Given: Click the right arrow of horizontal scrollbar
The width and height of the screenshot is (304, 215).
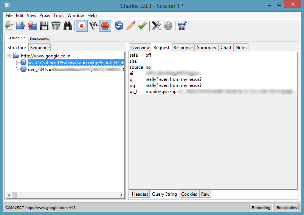Looking at the screenshot, I should (121, 195).
